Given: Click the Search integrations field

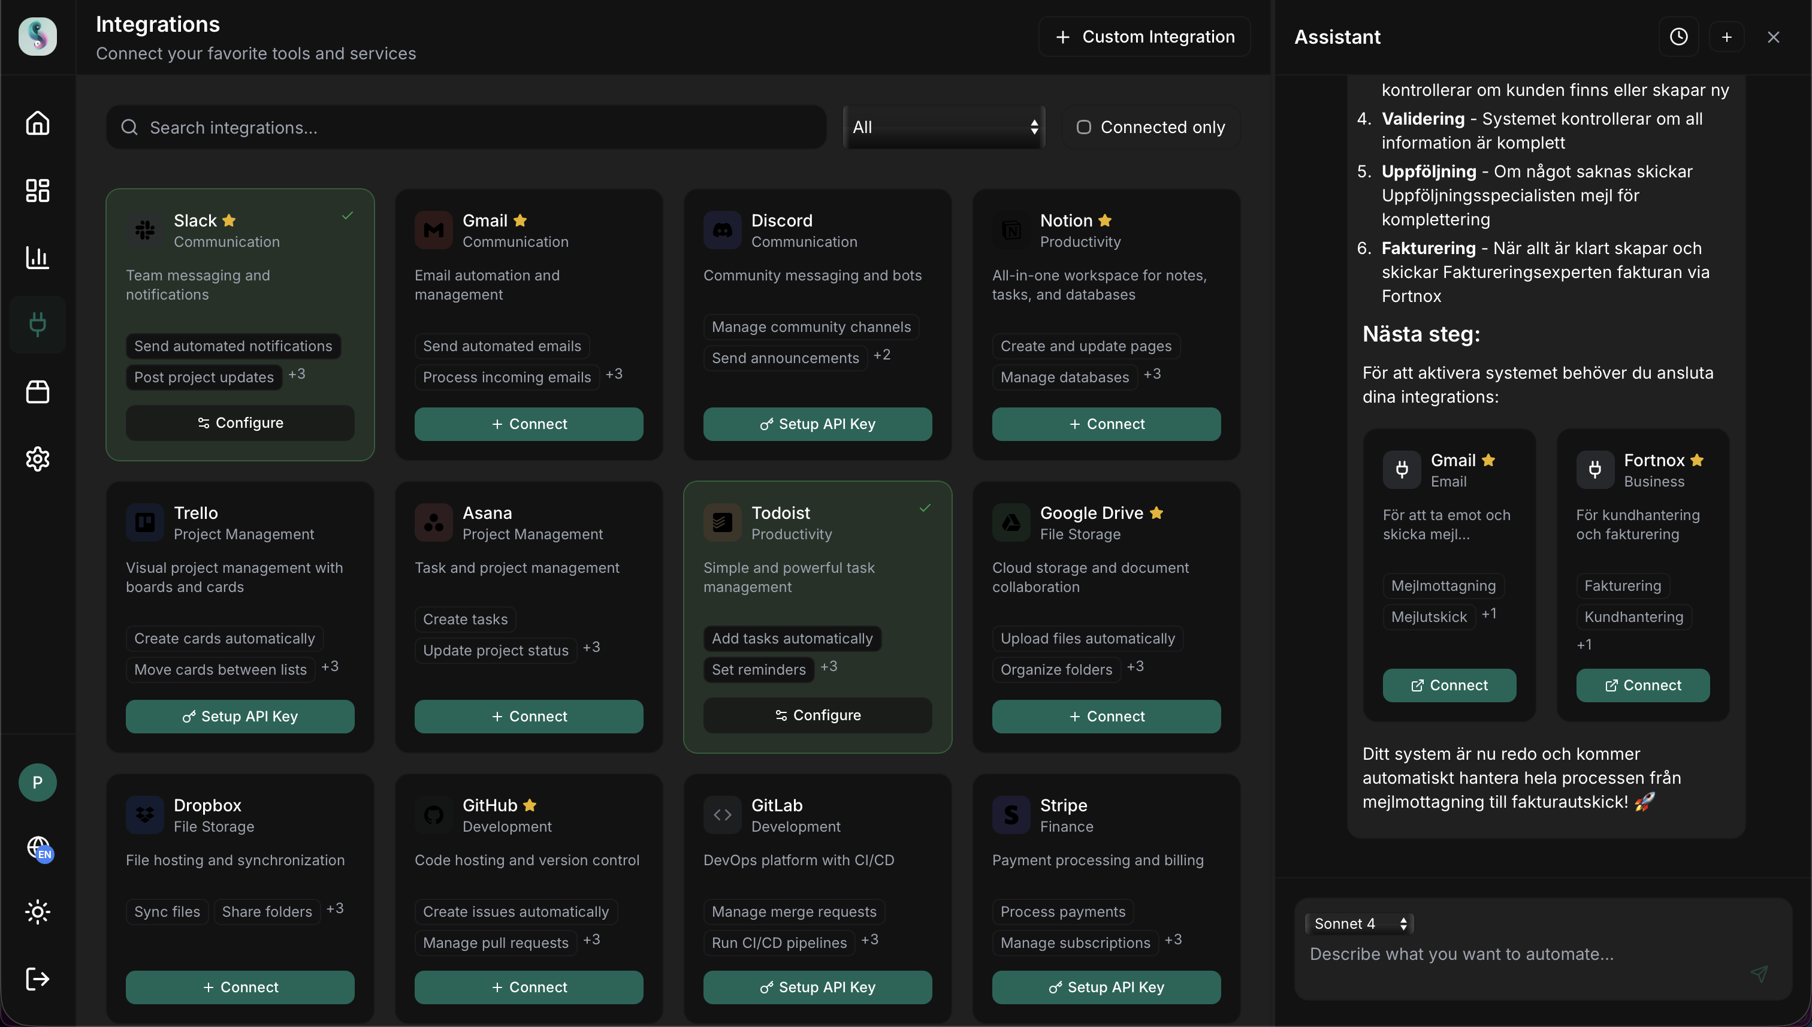Looking at the screenshot, I should [466, 127].
